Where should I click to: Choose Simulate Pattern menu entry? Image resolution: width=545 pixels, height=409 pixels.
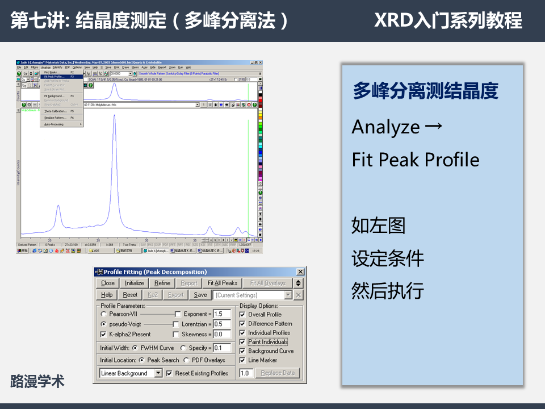[62, 118]
